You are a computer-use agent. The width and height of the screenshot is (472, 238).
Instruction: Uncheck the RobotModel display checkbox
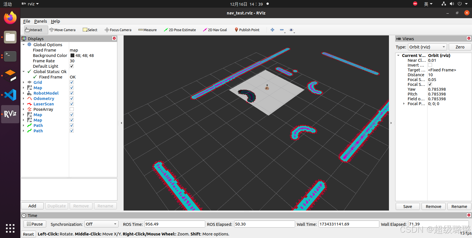[x=72, y=93]
